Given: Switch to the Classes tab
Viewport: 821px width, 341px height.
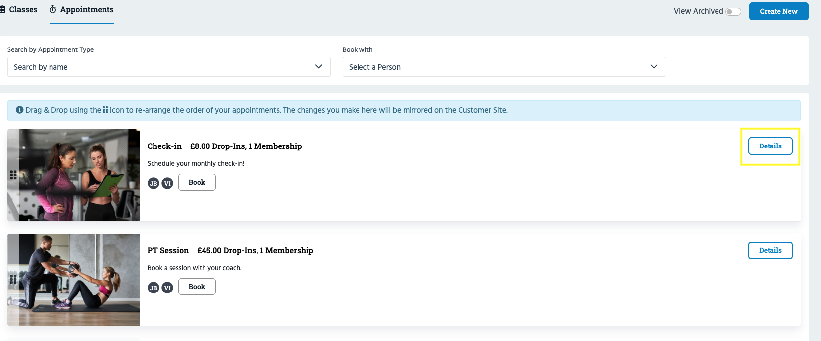Looking at the screenshot, I should (19, 10).
